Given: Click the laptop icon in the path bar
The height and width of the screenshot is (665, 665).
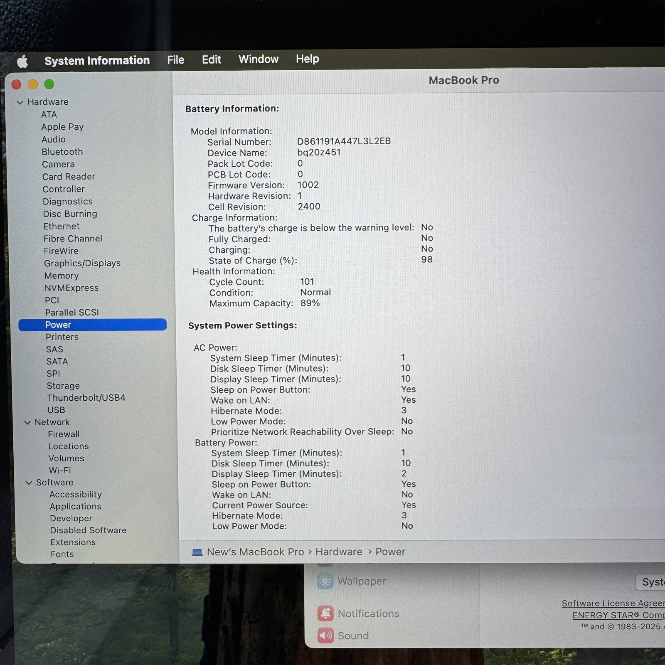Looking at the screenshot, I should 197,552.
